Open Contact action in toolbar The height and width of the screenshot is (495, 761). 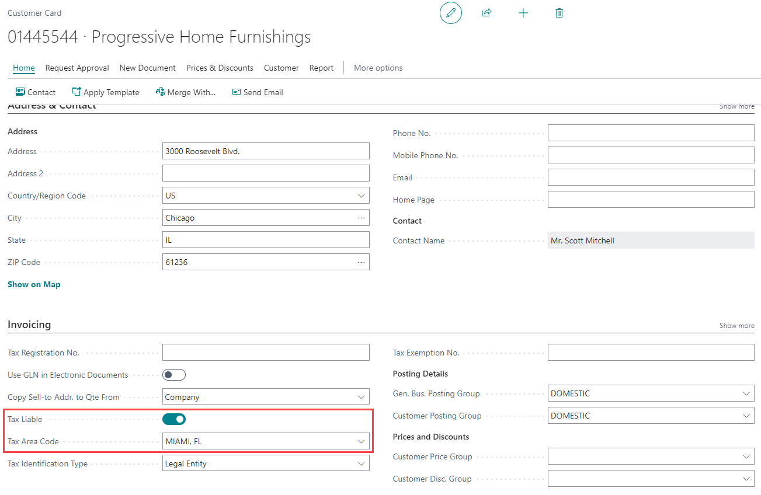coord(36,92)
